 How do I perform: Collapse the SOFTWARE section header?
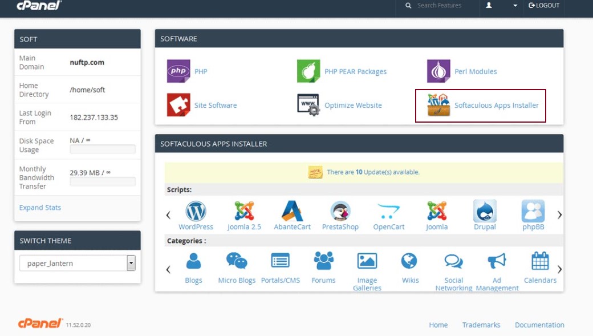(x=359, y=39)
